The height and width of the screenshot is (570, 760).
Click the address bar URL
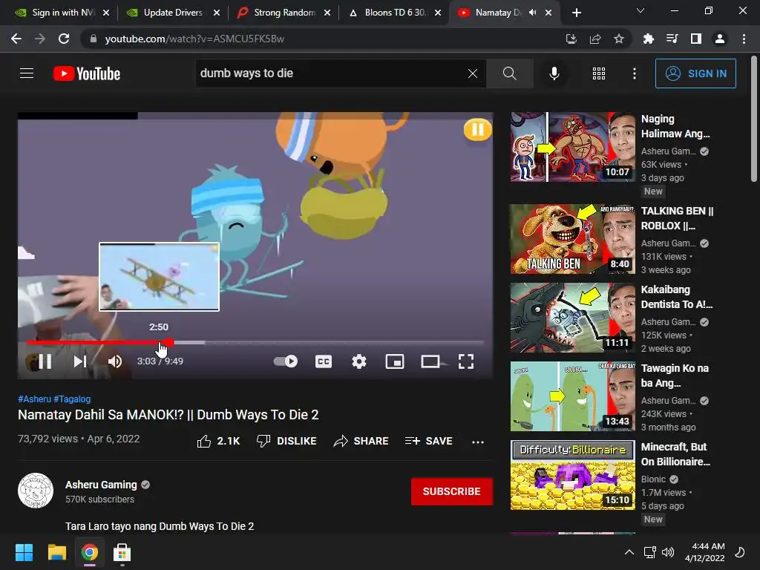(x=194, y=39)
